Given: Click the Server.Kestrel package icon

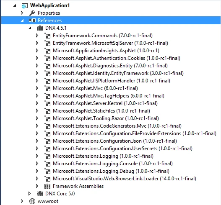Looking at the screenshot, I should pyautogui.click(x=47, y=103).
